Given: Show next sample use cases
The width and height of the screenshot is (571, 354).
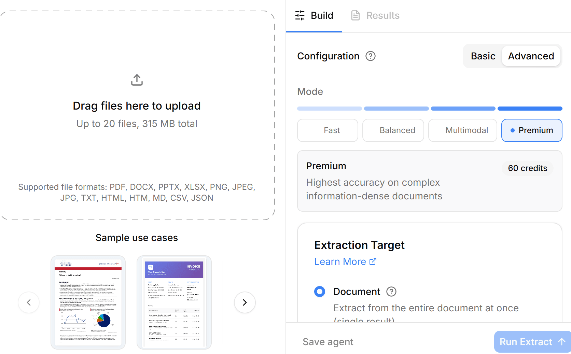Looking at the screenshot, I should pyautogui.click(x=245, y=302).
